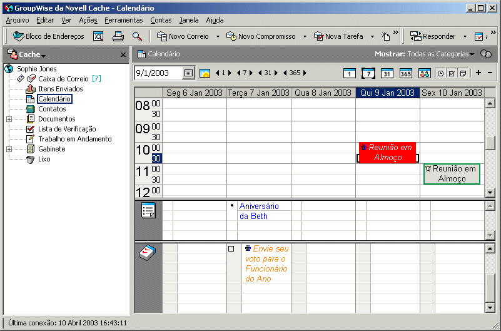
Task: Open Multi-User view icon
Action: pyautogui.click(x=425, y=73)
